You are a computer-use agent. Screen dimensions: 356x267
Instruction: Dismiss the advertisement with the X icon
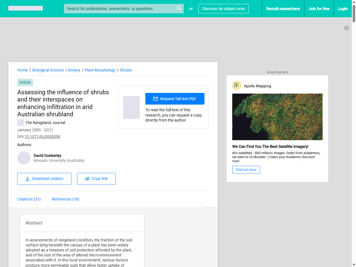point(347,28)
